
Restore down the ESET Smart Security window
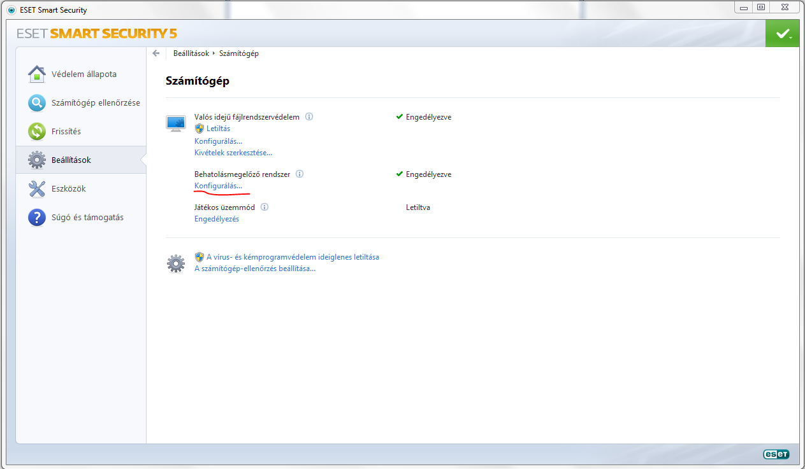(760, 7)
